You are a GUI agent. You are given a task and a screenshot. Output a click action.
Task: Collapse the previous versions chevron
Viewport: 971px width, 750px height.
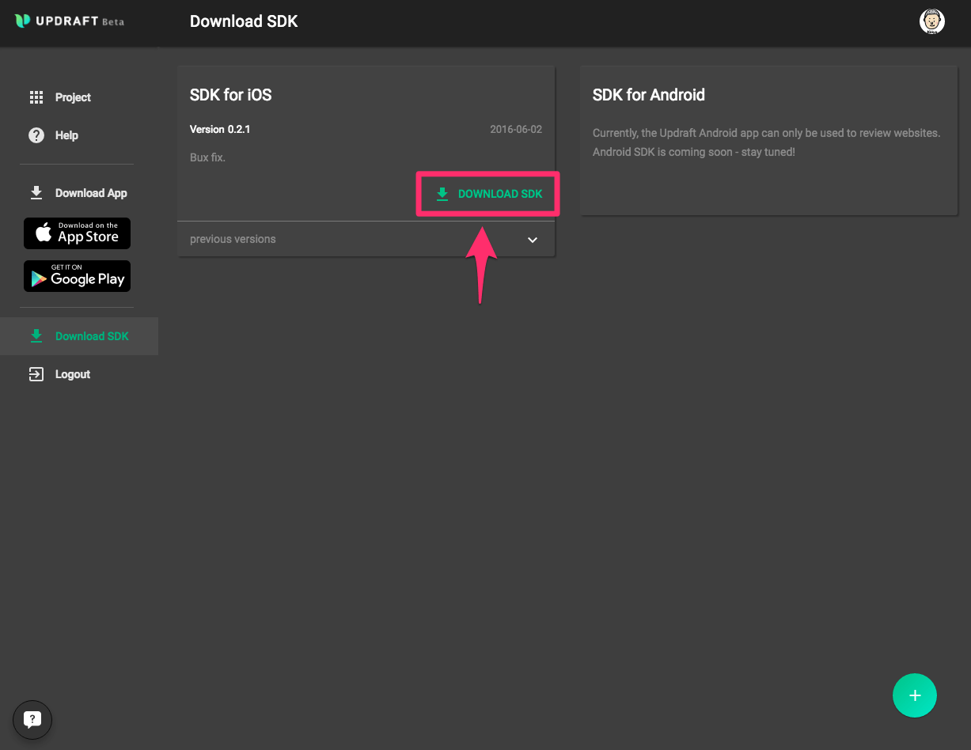(533, 239)
